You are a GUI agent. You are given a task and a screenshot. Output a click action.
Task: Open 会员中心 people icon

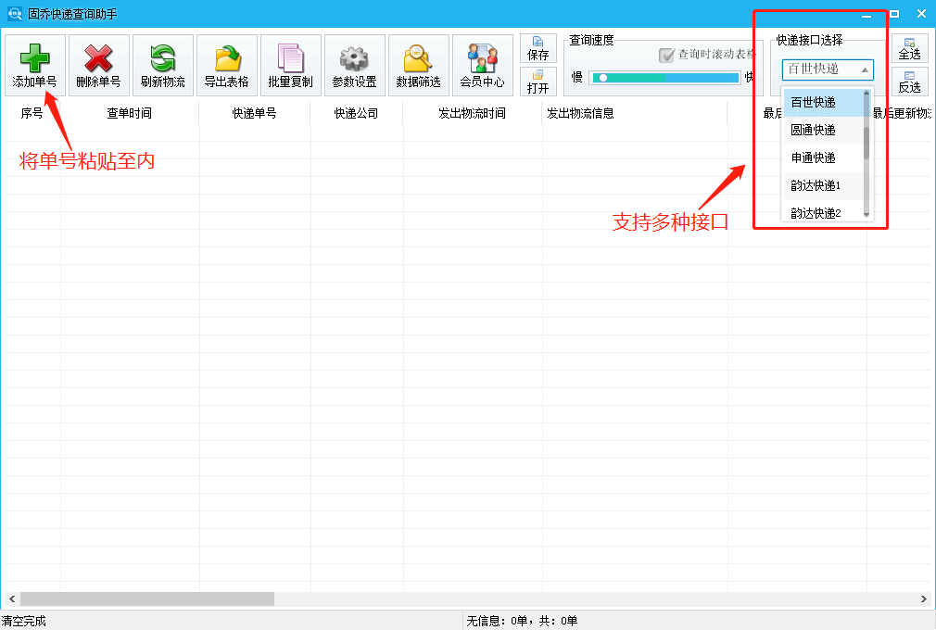tap(482, 57)
